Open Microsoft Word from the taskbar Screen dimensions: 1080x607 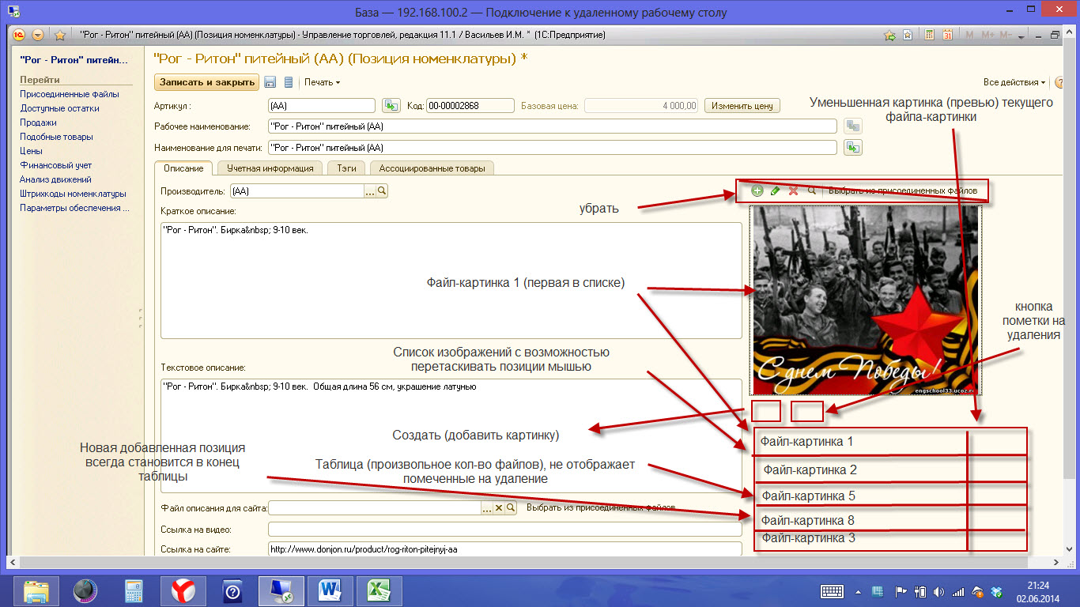pyautogui.click(x=329, y=590)
